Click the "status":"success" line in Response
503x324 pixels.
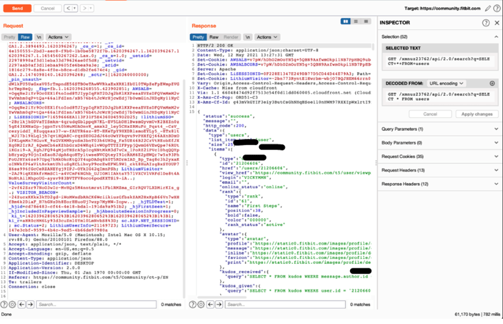[x=230, y=116]
